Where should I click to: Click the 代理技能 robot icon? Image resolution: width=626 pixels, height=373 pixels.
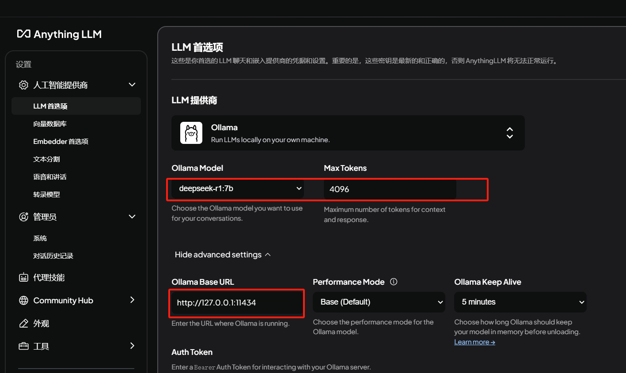coord(23,277)
